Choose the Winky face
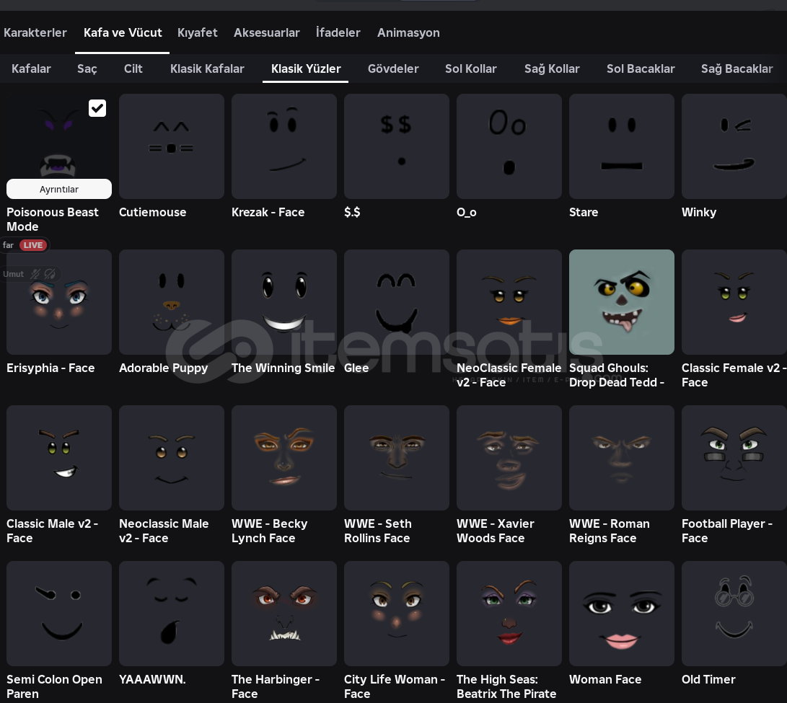The width and height of the screenshot is (787, 703). [734, 146]
